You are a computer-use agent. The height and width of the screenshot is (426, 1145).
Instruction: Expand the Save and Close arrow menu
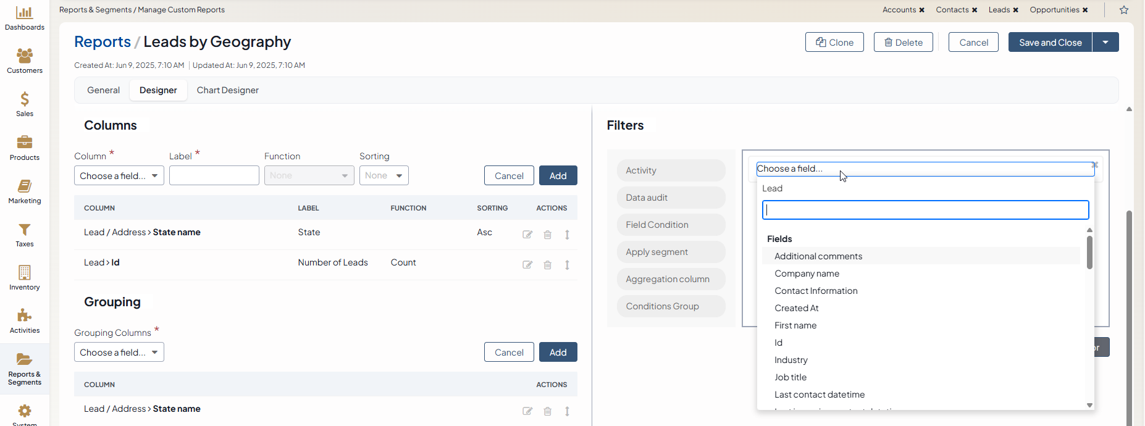1105,42
